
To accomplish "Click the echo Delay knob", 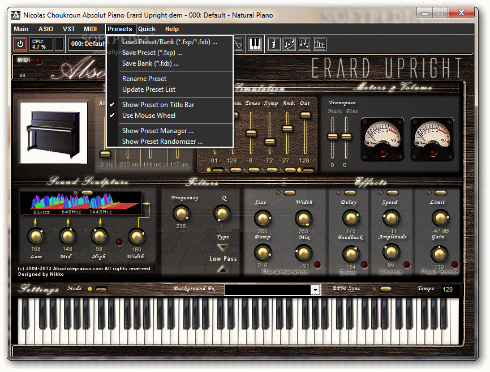I will point(351,217).
